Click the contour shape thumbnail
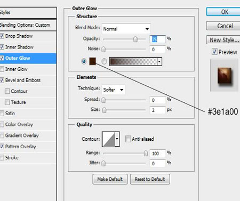 109,139
